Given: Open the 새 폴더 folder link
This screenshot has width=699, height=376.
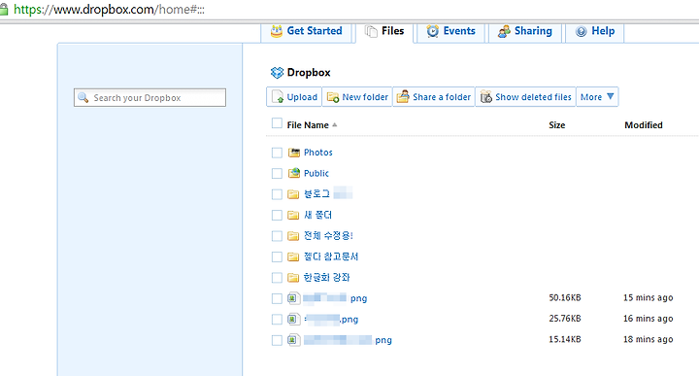Looking at the screenshot, I should tap(317, 215).
